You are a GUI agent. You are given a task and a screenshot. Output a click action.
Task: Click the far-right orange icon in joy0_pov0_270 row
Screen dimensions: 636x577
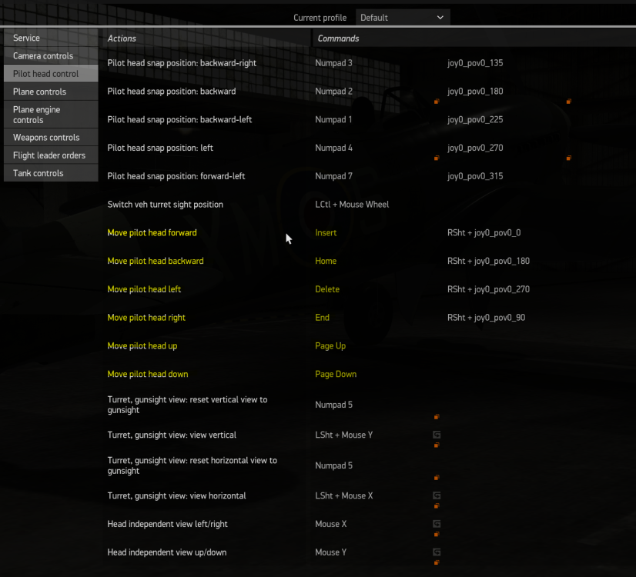point(568,158)
